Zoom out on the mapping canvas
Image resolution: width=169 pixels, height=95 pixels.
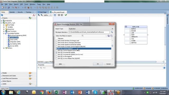pyautogui.click(x=42, y=15)
